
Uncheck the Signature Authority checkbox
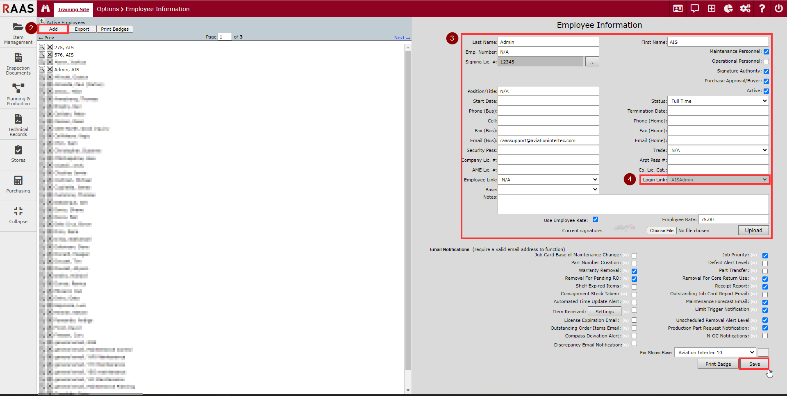tap(766, 71)
